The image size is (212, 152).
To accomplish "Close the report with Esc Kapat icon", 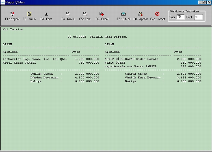I will [x=157, y=14].
